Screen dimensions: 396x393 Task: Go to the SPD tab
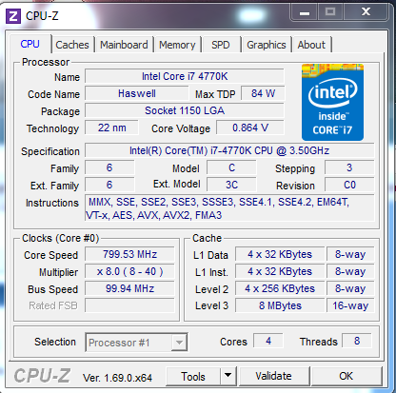[221, 45]
